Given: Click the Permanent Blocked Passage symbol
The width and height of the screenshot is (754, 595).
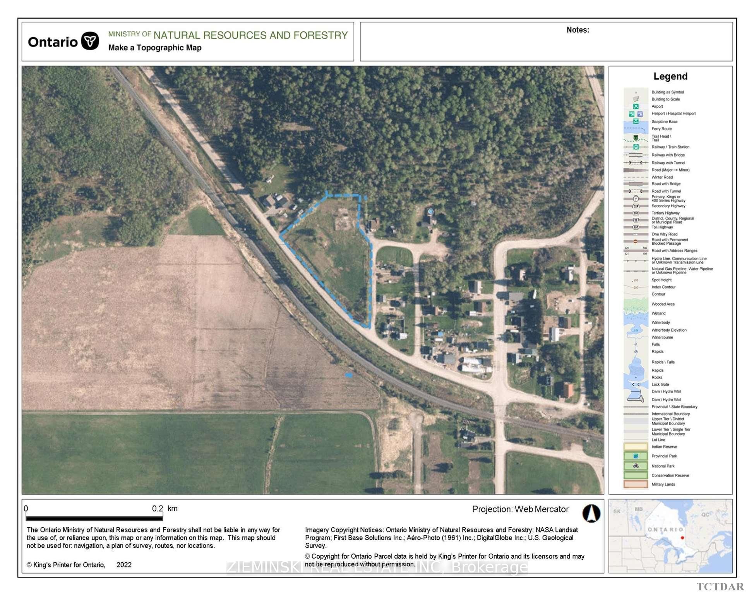Looking at the screenshot, I should pos(636,241).
